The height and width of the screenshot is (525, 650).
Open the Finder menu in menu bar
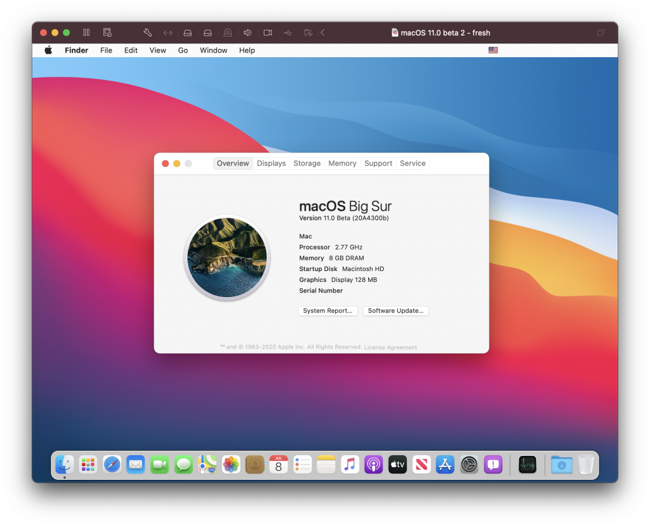76,50
